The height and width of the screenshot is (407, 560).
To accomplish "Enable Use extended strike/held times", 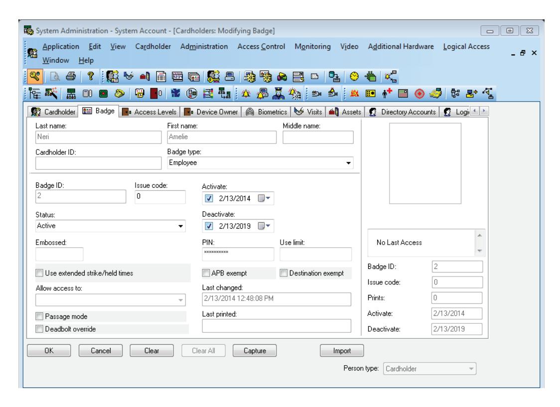I will [x=39, y=273].
